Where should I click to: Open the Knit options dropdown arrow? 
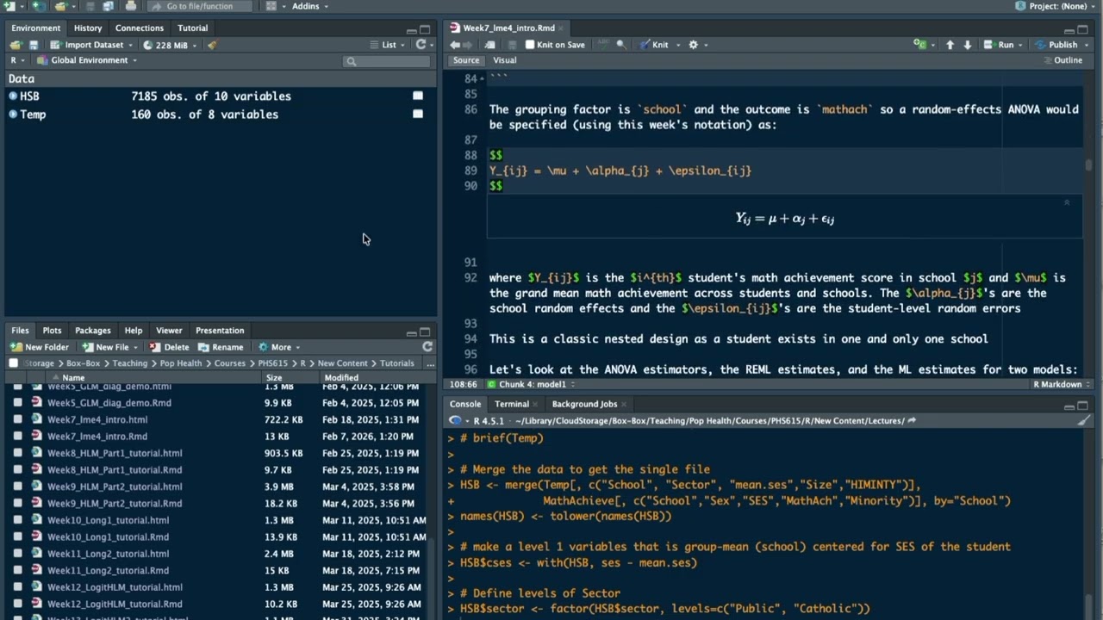tap(678, 45)
